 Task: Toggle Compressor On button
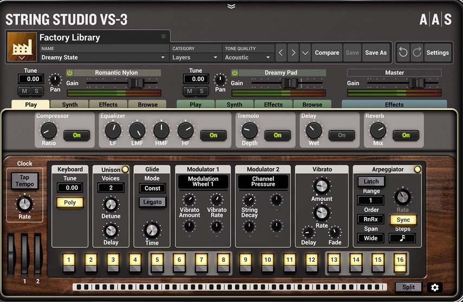77,135
